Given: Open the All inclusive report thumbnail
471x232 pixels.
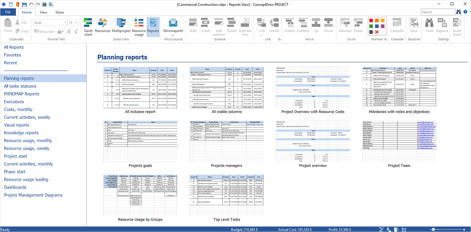Looking at the screenshot, I should (x=140, y=88).
